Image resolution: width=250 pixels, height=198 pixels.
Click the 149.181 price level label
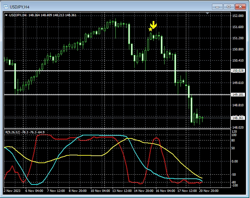pyautogui.click(x=237, y=95)
